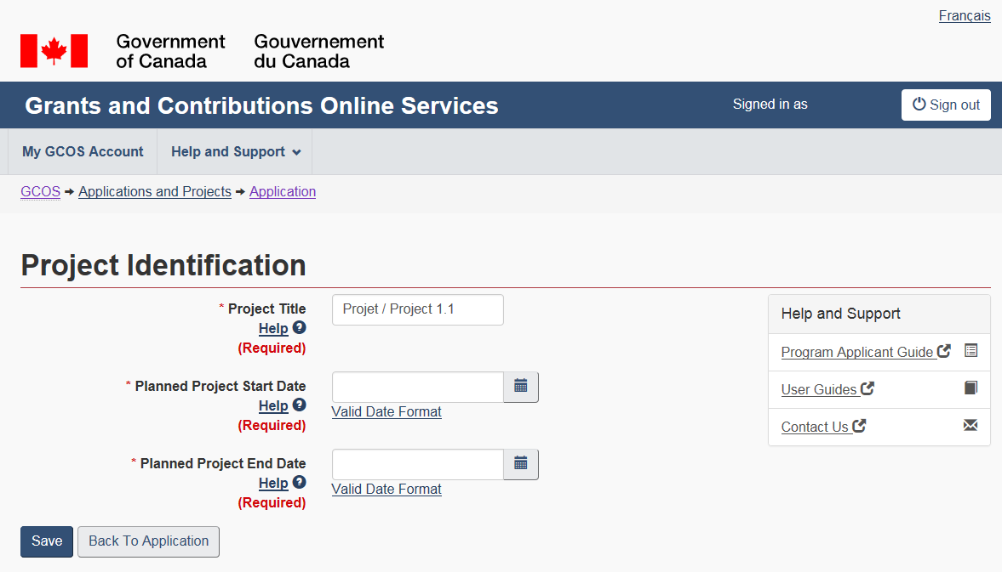The image size is (1002, 572).
Task: Open the End Date calendar picker
Action: [x=521, y=464]
